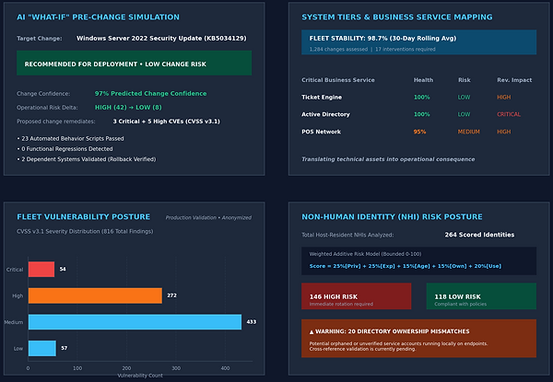Click the green Recommended for Deployment banner
553x382 pixels.
pos(134,63)
